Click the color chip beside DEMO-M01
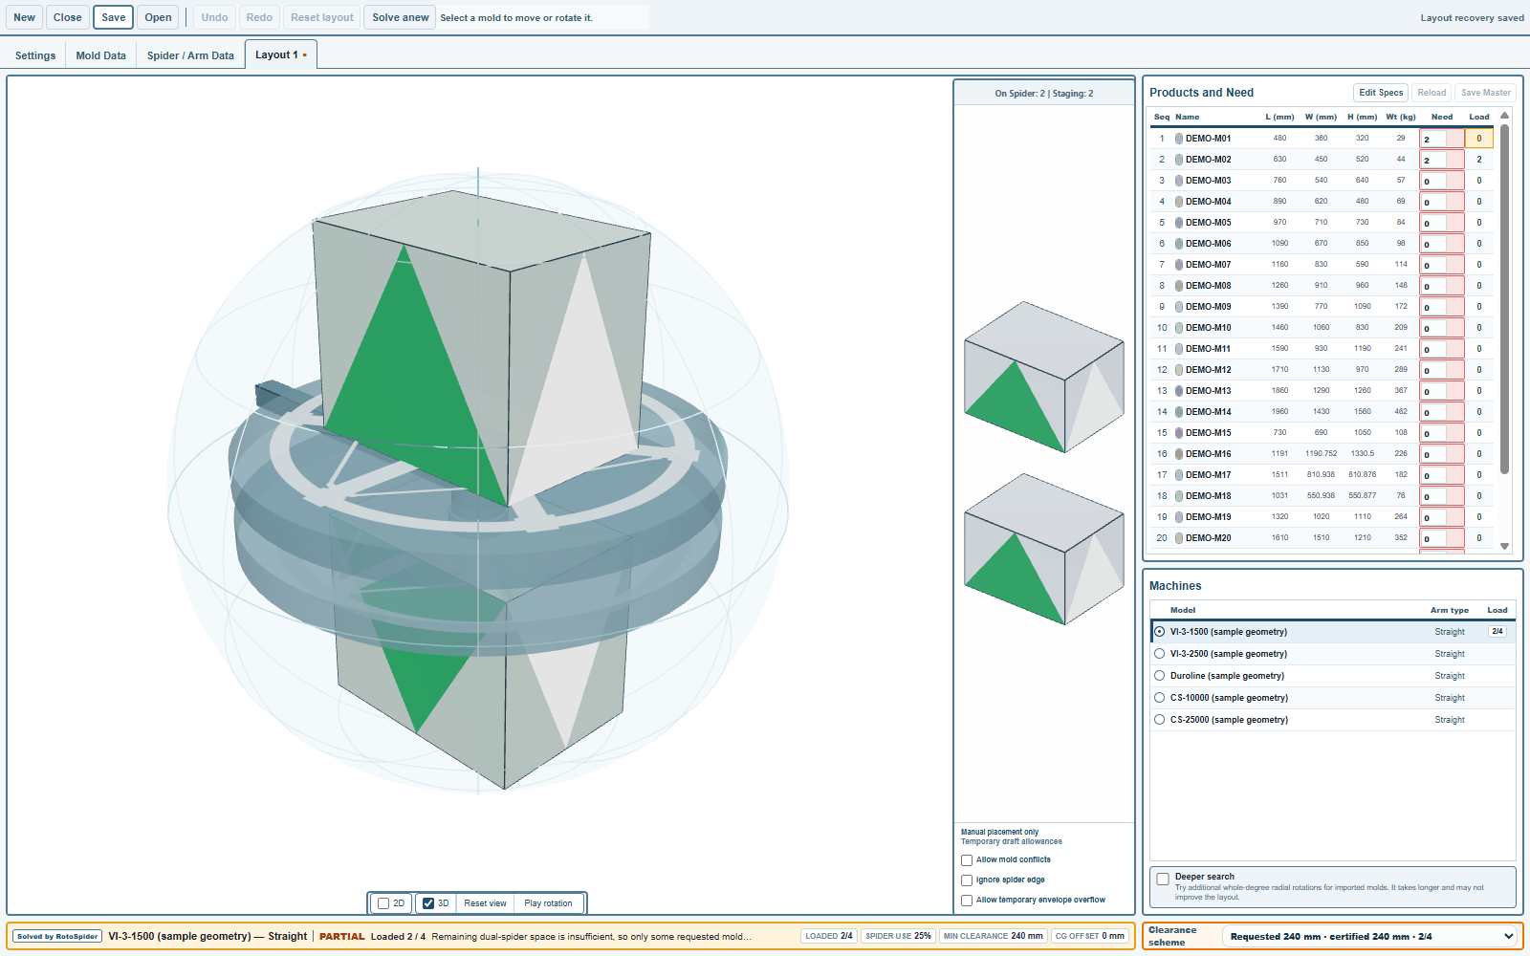The image size is (1530, 956). [x=1179, y=139]
